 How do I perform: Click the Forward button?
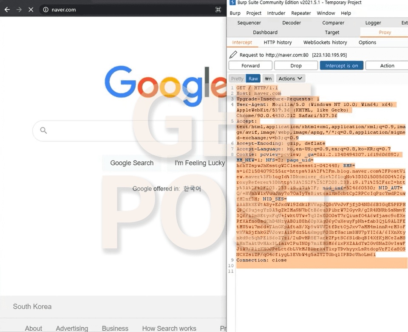point(250,65)
